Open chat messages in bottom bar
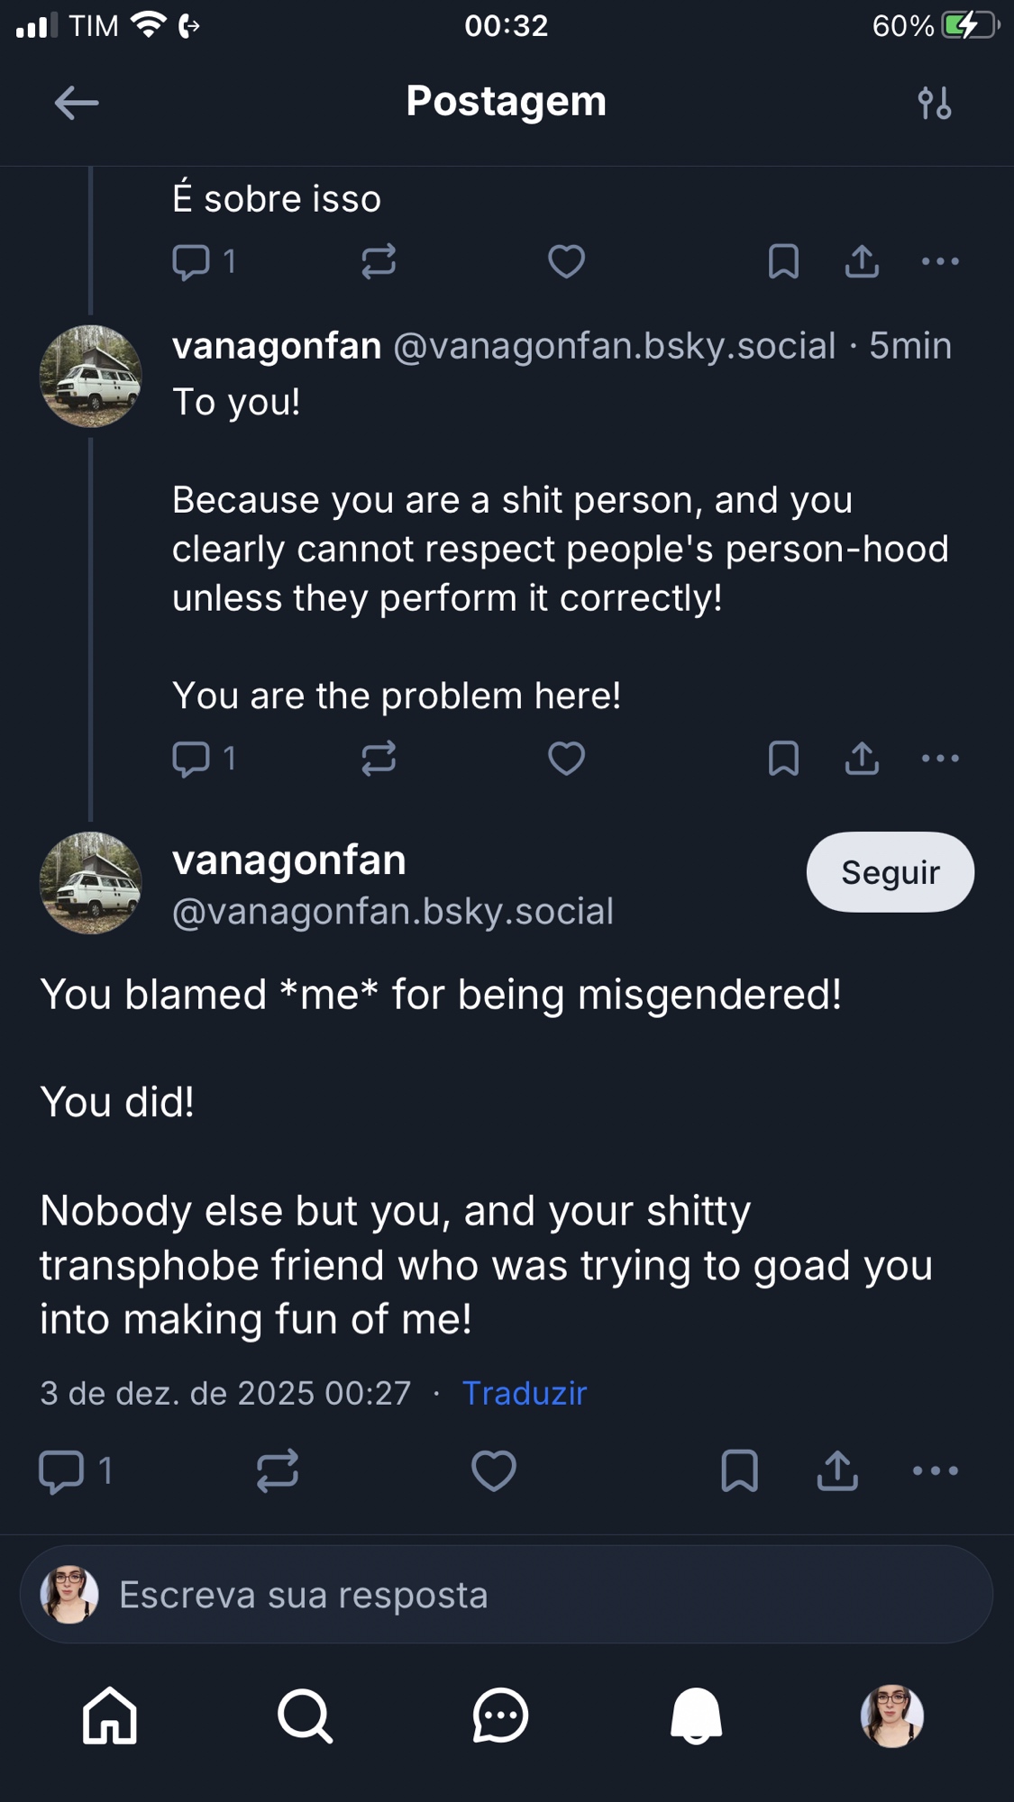 click(x=500, y=1716)
